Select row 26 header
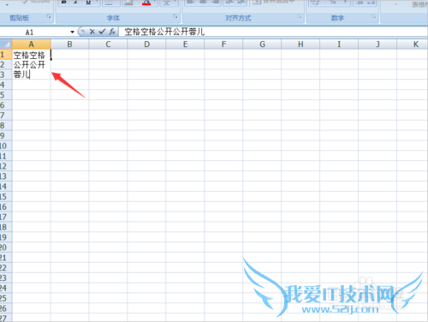Screen dimensions: 428x322 pyautogui.click(x=6, y=308)
